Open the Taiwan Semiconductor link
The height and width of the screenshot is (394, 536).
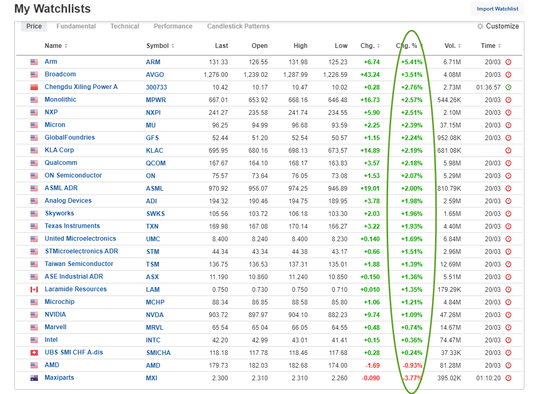click(x=78, y=264)
